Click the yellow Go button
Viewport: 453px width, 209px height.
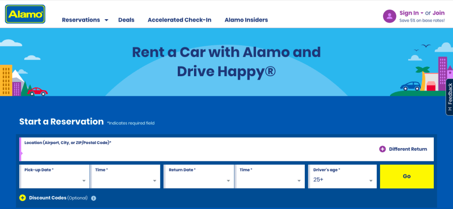click(407, 177)
